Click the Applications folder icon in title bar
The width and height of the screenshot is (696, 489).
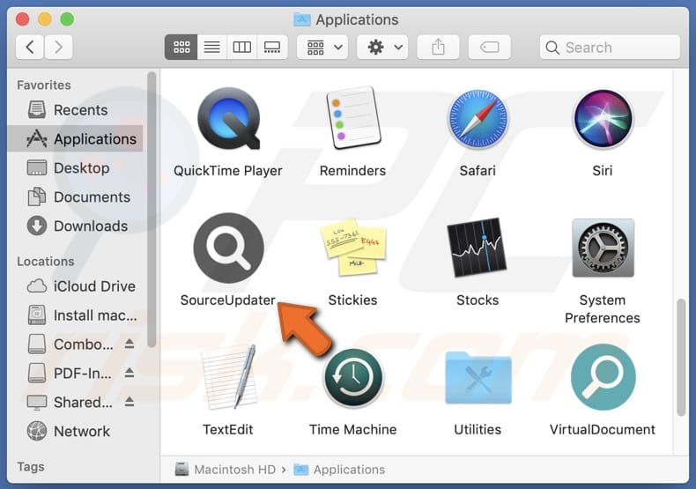click(x=302, y=19)
